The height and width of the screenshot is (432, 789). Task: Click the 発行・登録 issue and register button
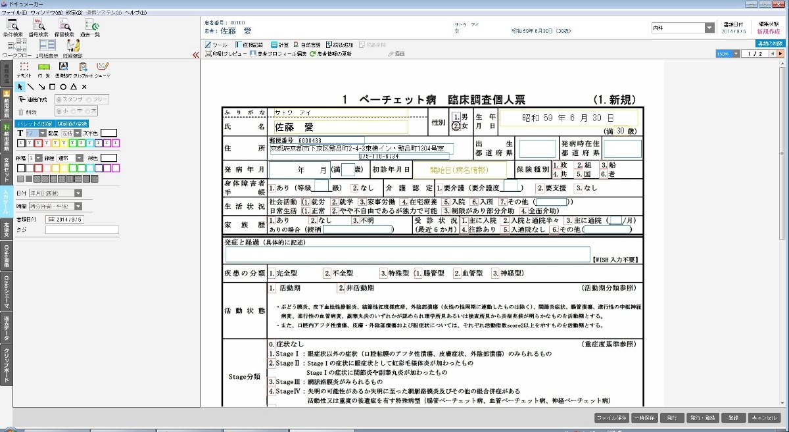(702, 418)
